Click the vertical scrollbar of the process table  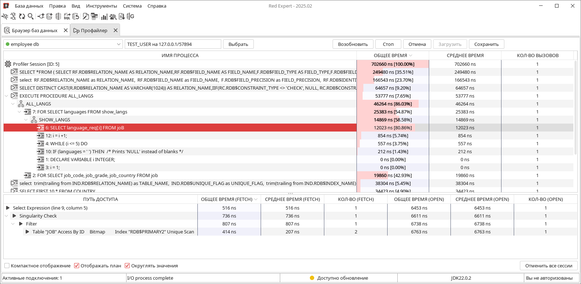point(575,108)
